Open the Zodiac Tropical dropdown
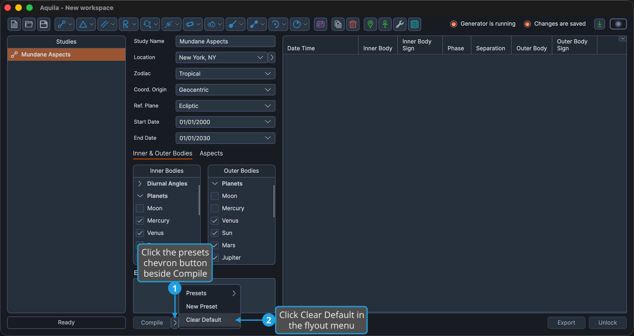The height and width of the screenshot is (336, 634). pos(226,74)
